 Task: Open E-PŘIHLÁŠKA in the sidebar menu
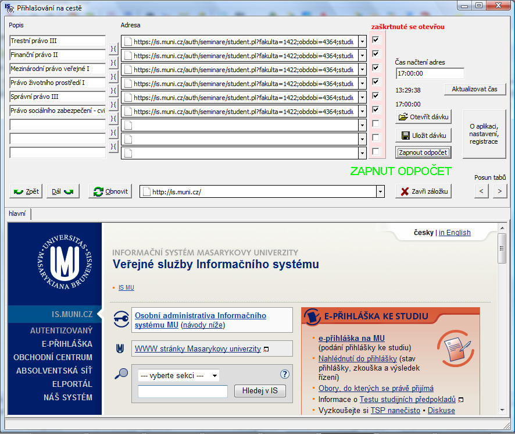pos(67,344)
